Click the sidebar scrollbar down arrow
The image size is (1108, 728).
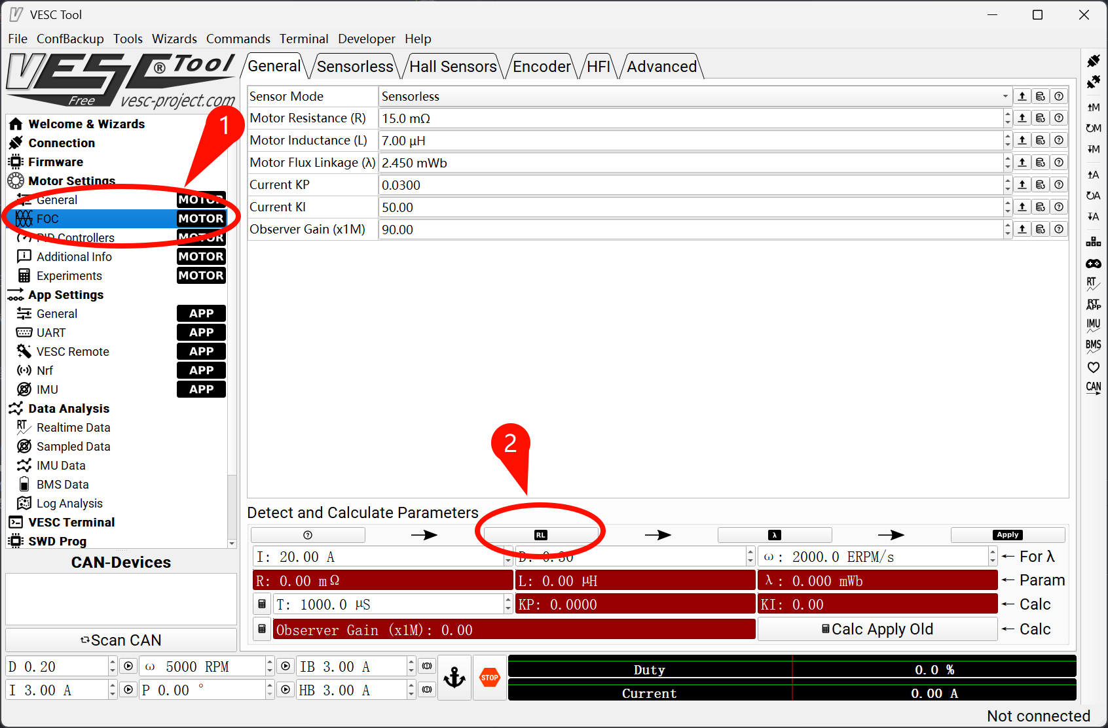[x=232, y=544]
